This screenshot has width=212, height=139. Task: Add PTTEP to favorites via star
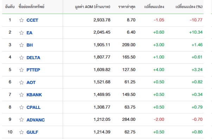coord(21,70)
